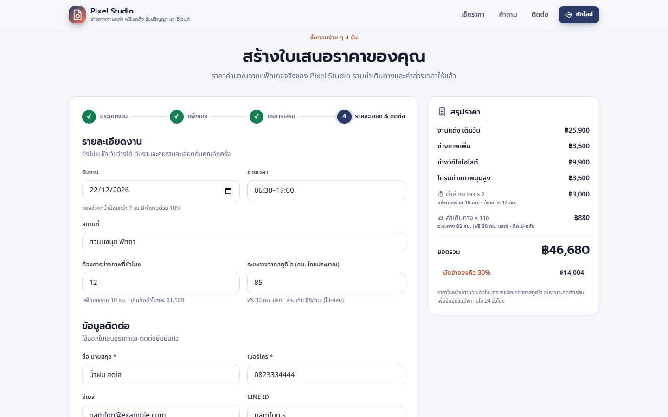668x417 pixels.
Task: Click the สร้างใบเสนอราคาของคุณ page heading
Action: (x=334, y=57)
